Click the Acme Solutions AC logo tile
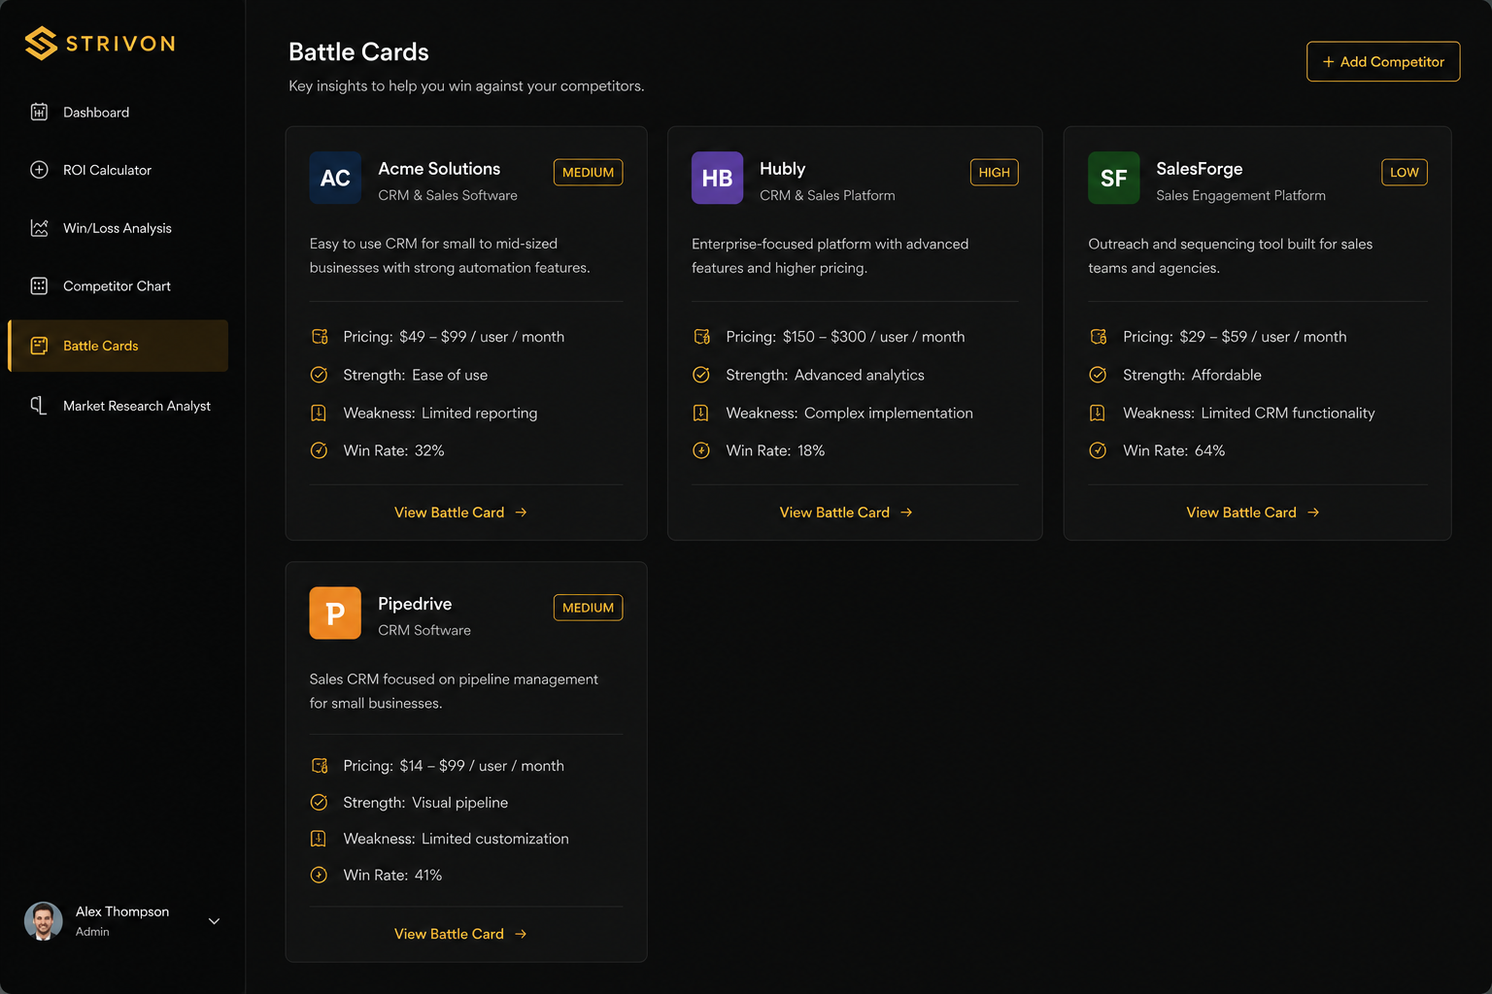Image resolution: width=1492 pixels, height=994 pixels. tap(335, 178)
